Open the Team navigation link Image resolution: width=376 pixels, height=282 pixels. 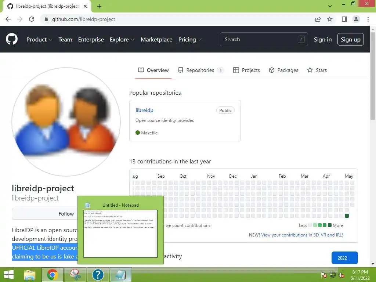[65, 40]
